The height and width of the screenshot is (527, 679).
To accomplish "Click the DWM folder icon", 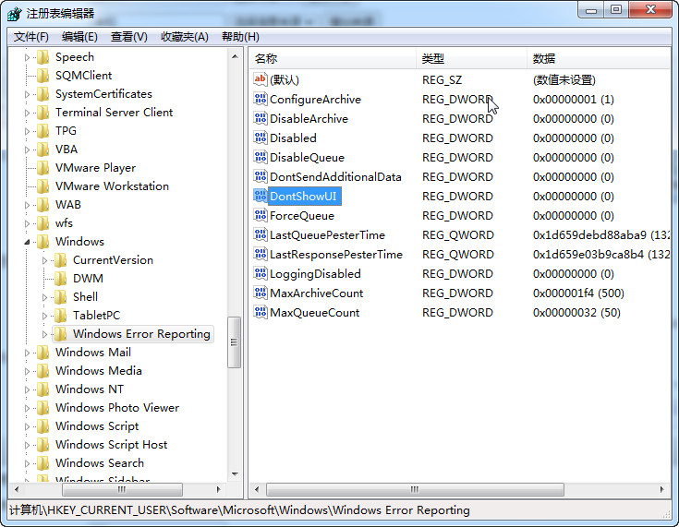I will [60, 279].
